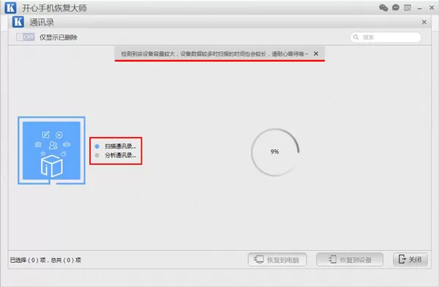Close the 通讯录 panel
Viewport: 439px width, 287px height.
pyautogui.click(x=424, y=22)
